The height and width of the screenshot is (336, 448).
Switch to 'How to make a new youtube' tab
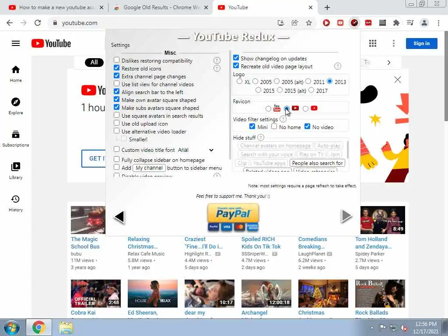[x=56, y=7]
